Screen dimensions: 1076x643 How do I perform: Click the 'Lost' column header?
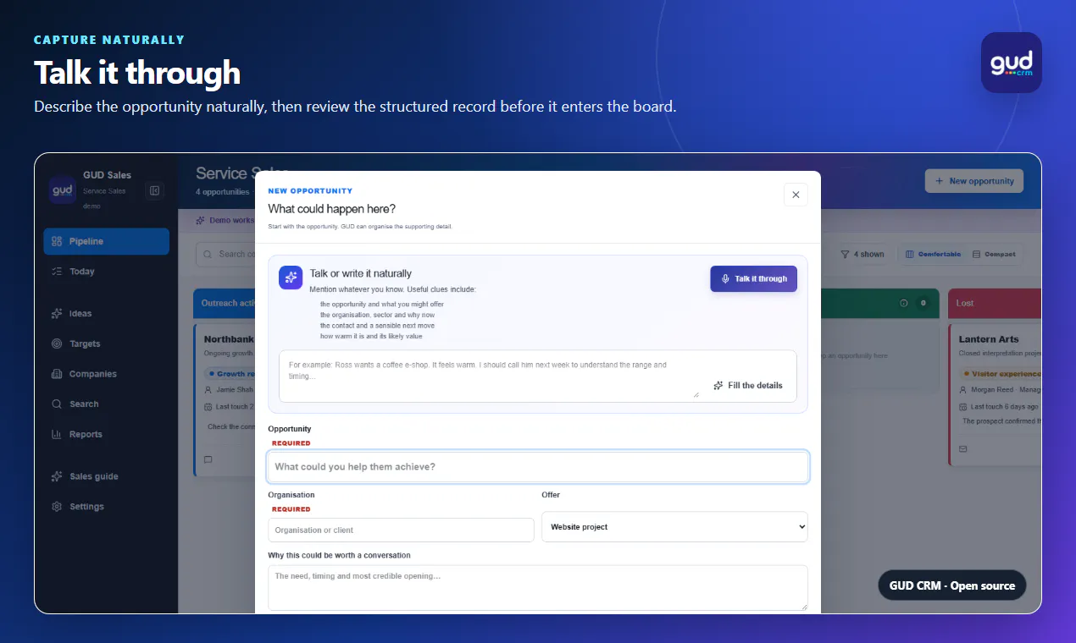pos(995,303)
